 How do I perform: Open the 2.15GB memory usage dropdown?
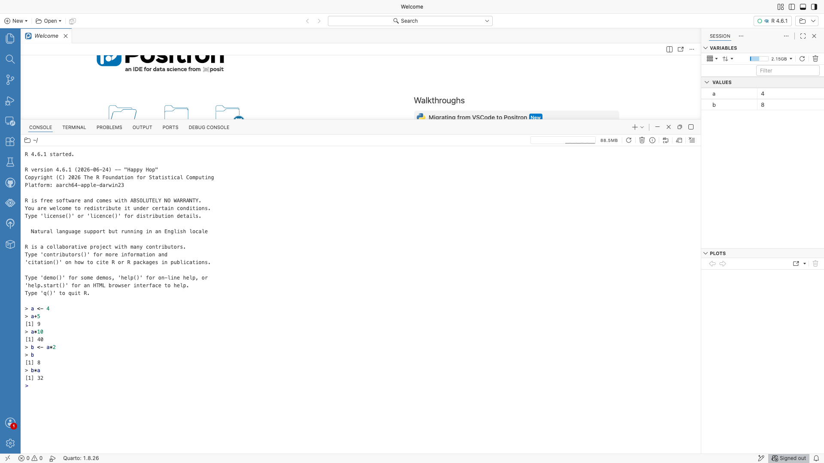(x=782, y=59)
